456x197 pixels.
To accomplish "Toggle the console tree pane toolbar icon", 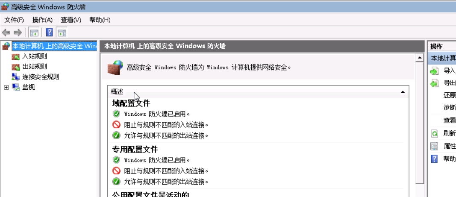I will click(34, 32).
